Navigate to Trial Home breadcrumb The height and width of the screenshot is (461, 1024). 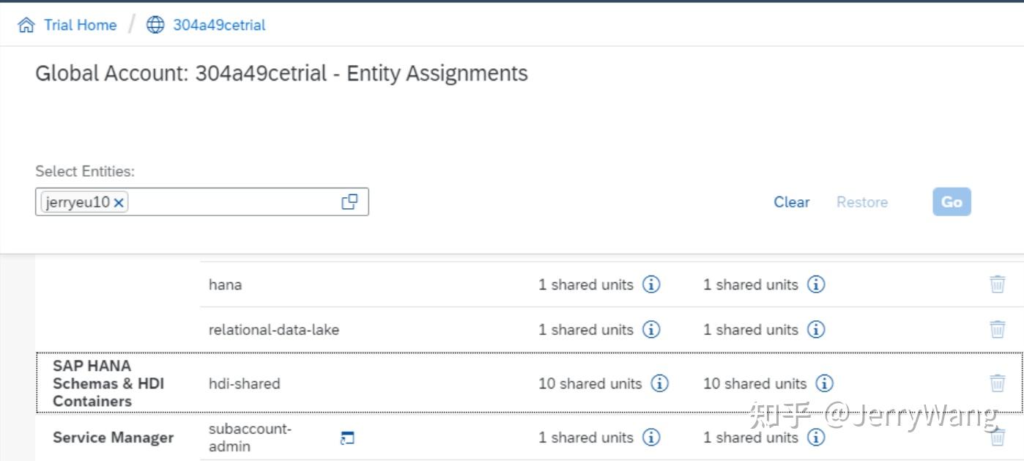coord(80,25)
